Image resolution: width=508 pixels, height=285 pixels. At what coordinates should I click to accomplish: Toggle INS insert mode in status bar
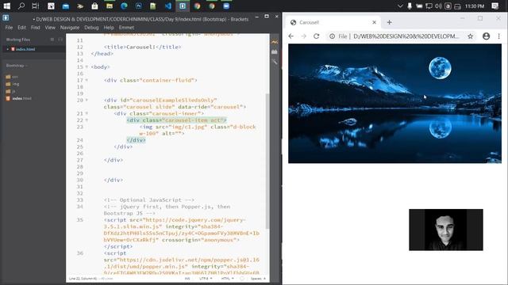(187, 279)
